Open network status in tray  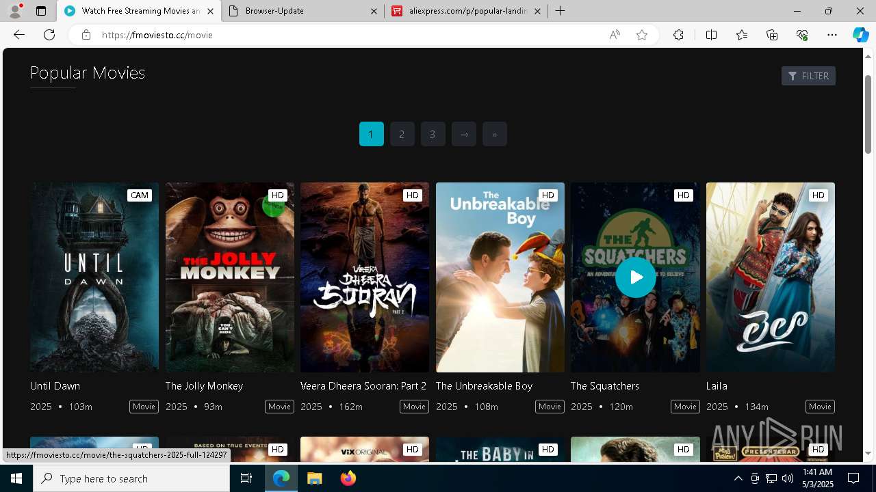[771, 478]
